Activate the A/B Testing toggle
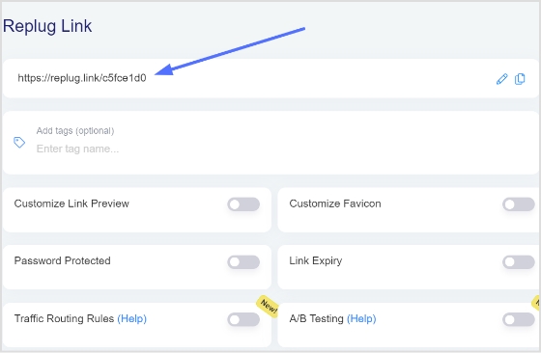541x353 pixels. (519, 319)
